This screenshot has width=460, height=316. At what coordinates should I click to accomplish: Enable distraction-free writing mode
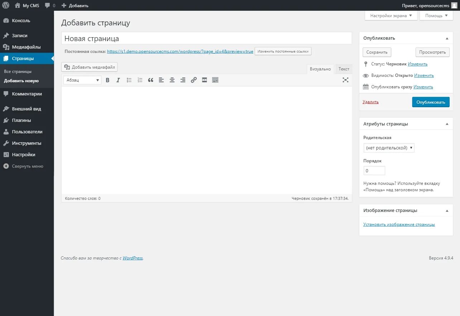coord(345,80)
